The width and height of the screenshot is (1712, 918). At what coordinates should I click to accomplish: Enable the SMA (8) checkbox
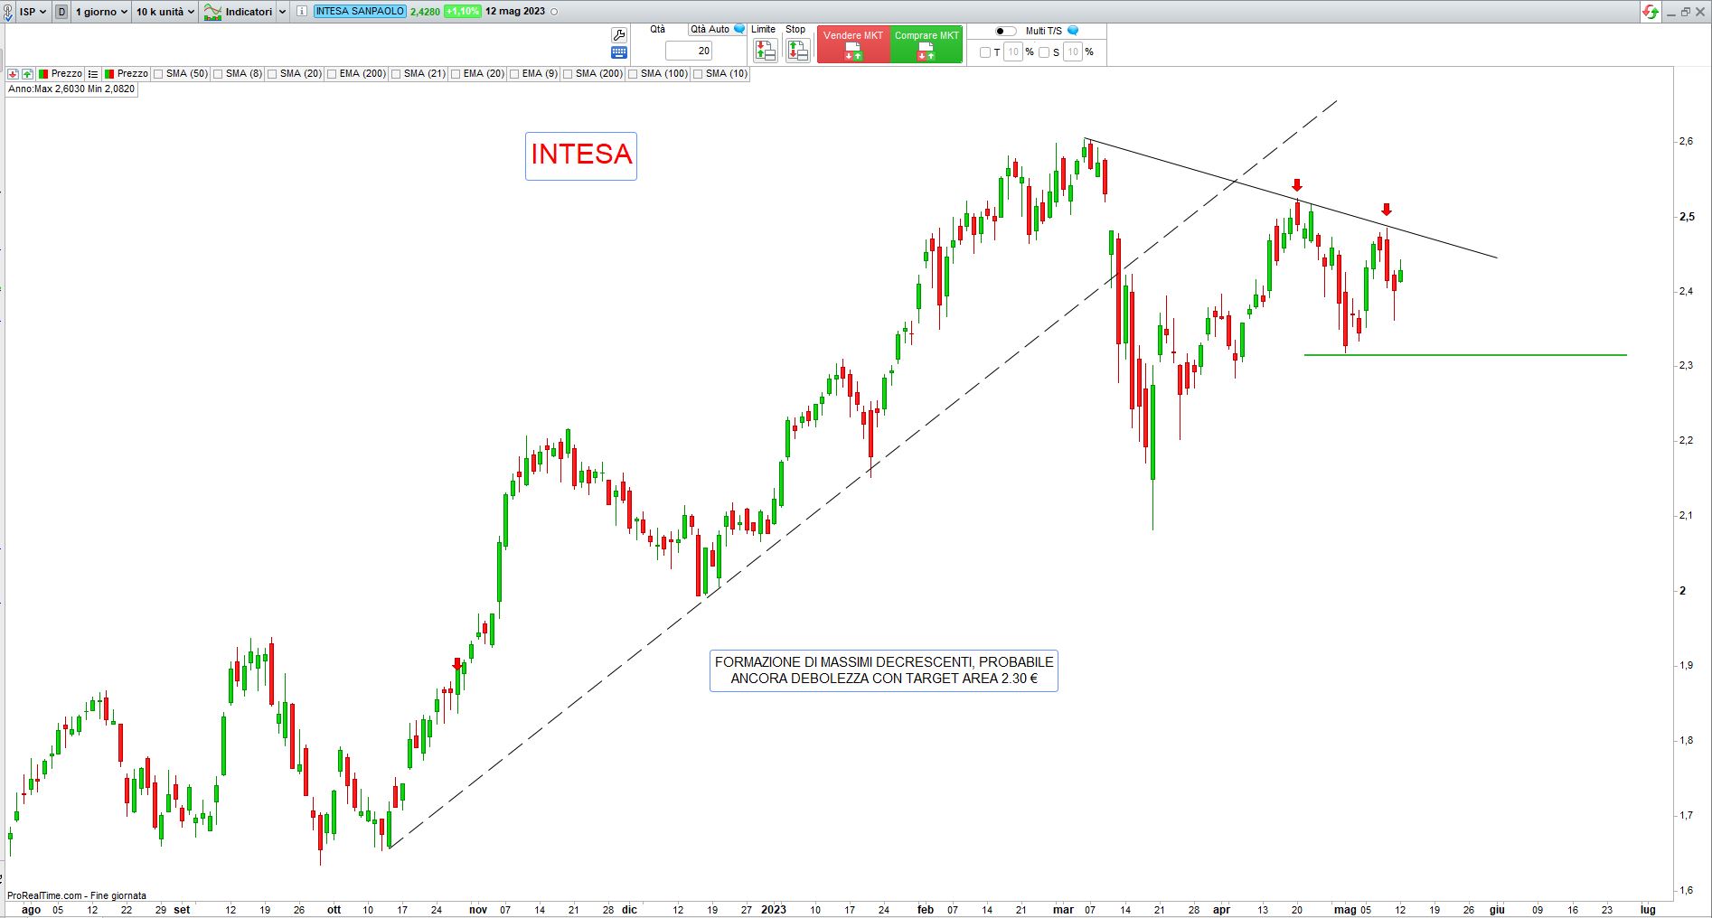tap(218, 74)
